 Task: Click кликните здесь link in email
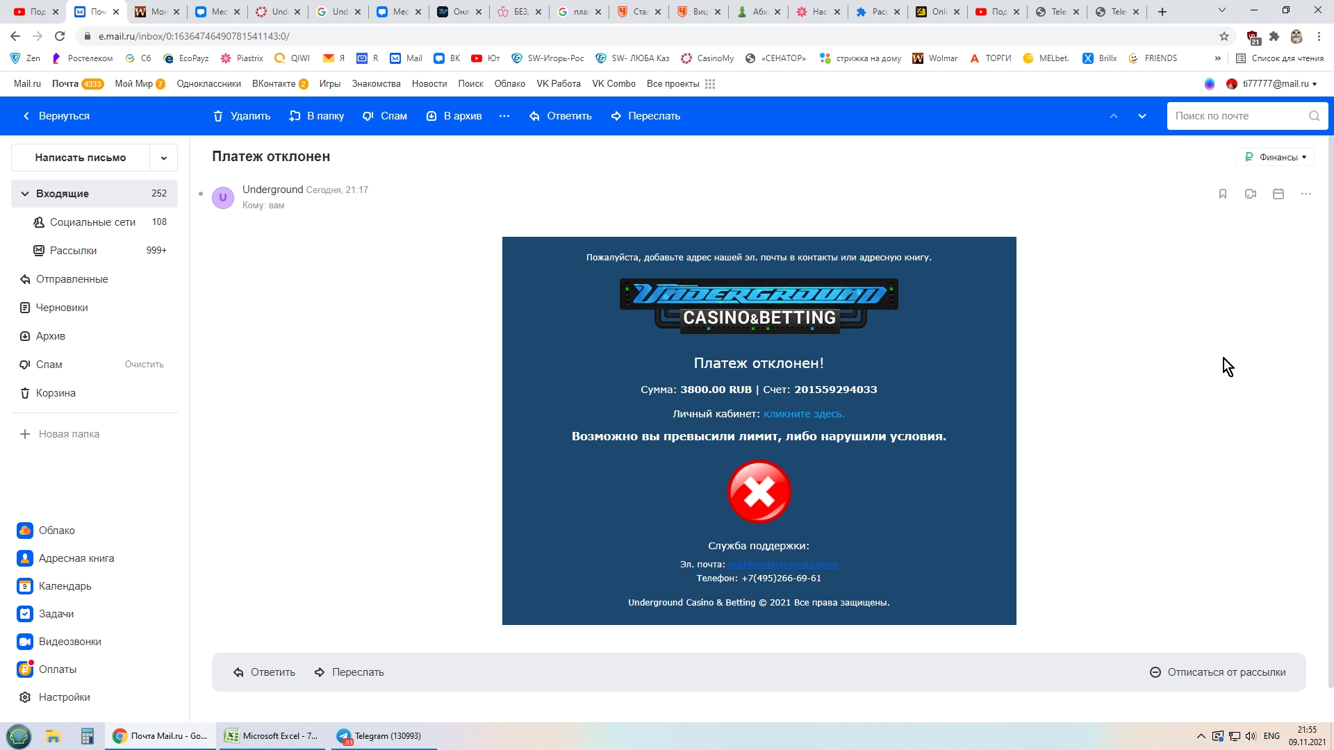coord(804,414)
